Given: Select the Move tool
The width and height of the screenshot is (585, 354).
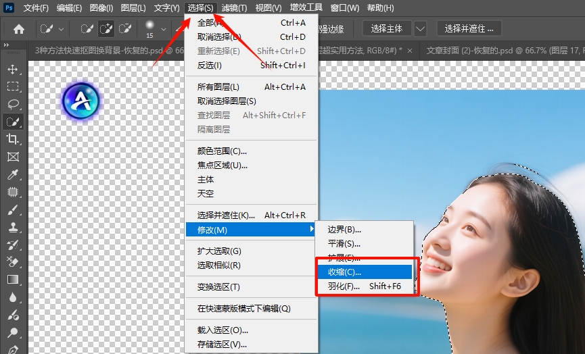Looking at the screenshot, I should (12, 70).
